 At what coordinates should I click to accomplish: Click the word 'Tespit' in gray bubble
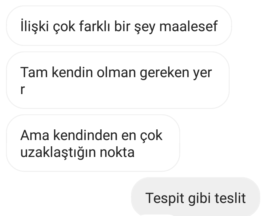point(165,198)
